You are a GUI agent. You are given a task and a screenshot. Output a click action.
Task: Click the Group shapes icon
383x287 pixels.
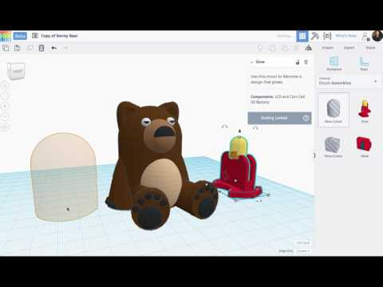tap(272, 48)
